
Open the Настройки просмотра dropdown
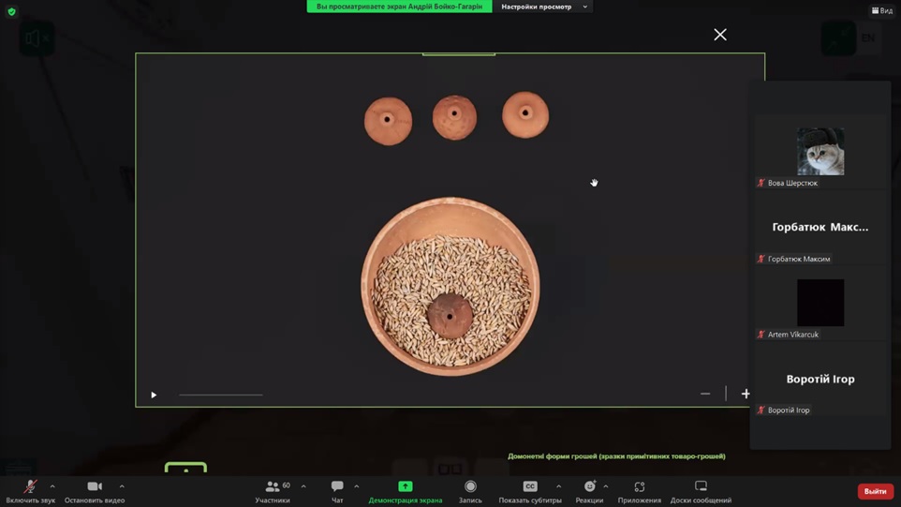544,7
